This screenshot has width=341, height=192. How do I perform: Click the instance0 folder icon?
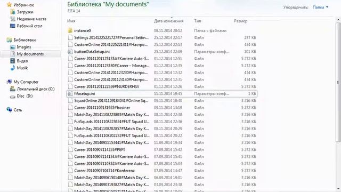coord(70,30)
